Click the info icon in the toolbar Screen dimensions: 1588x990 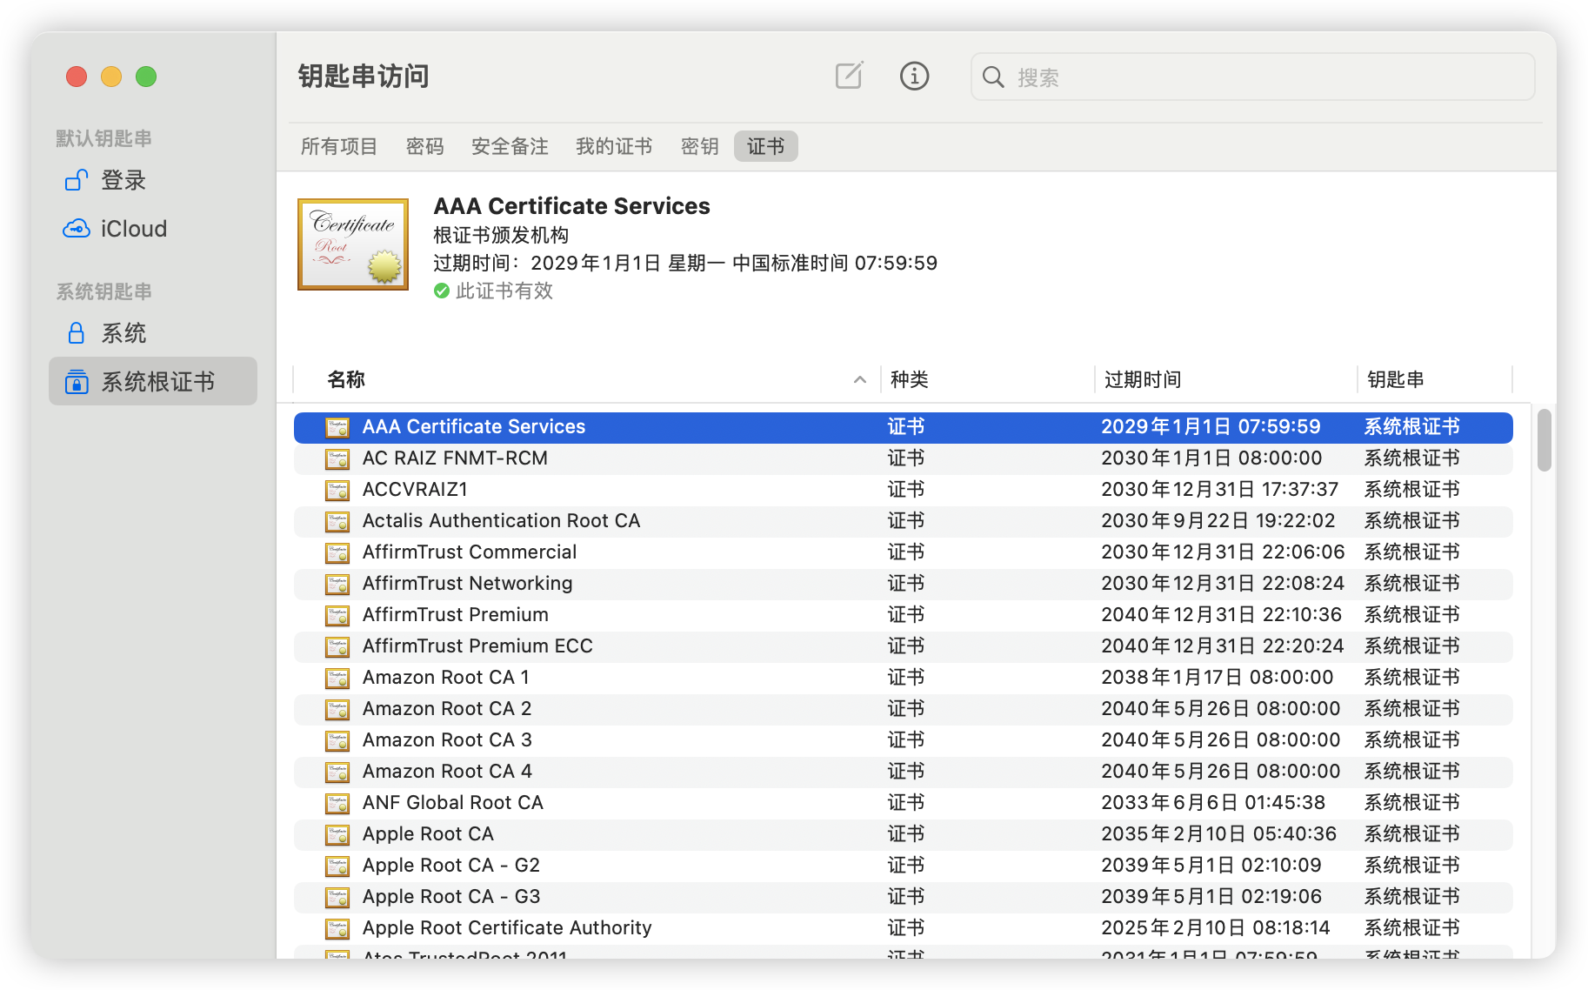914,77
